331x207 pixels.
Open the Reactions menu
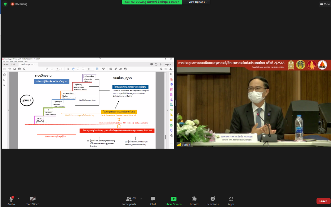[x=213, y=201]
